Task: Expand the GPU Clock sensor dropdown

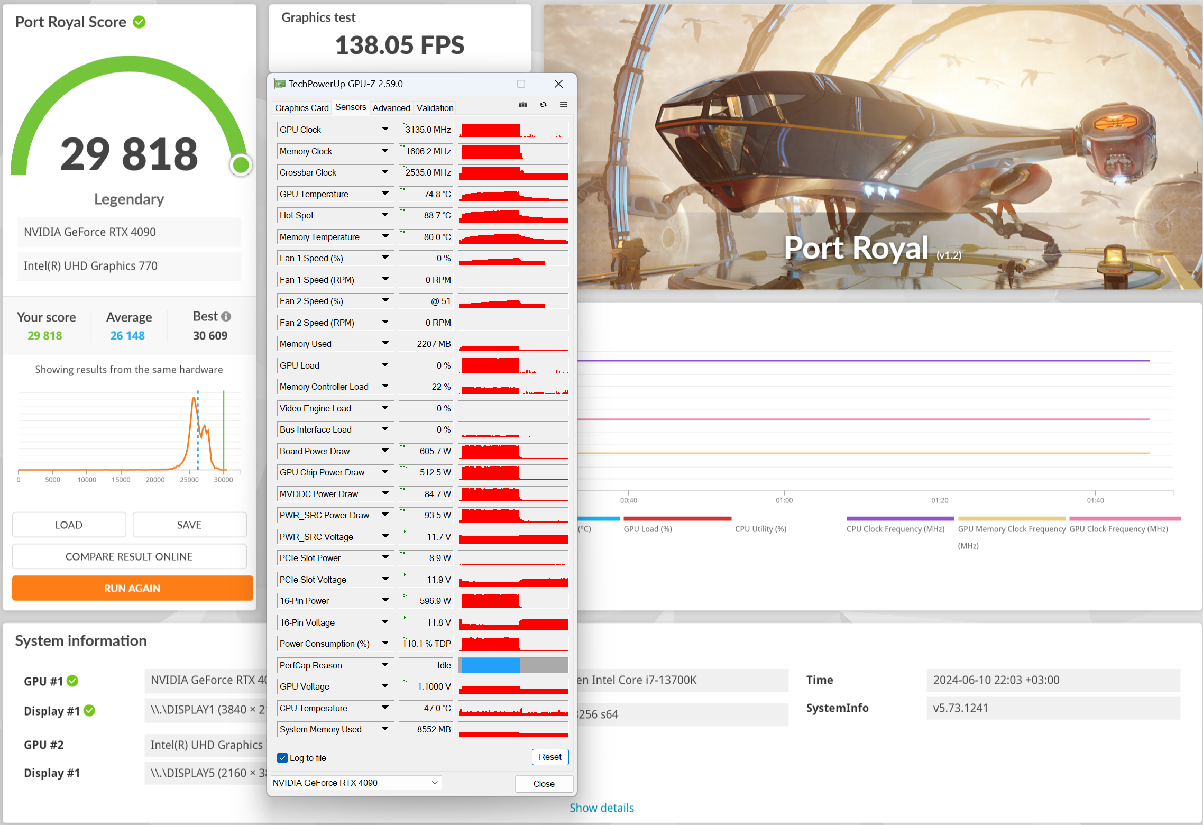Action: (385, 130)
